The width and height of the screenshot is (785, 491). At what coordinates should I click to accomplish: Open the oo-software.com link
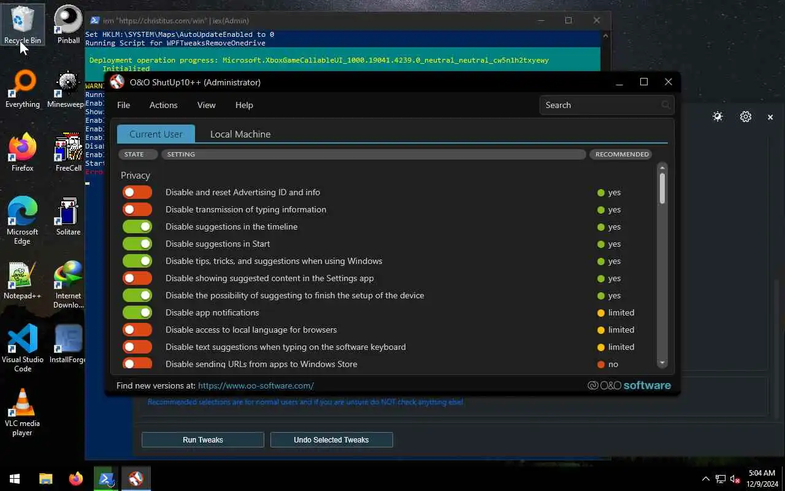256,385
